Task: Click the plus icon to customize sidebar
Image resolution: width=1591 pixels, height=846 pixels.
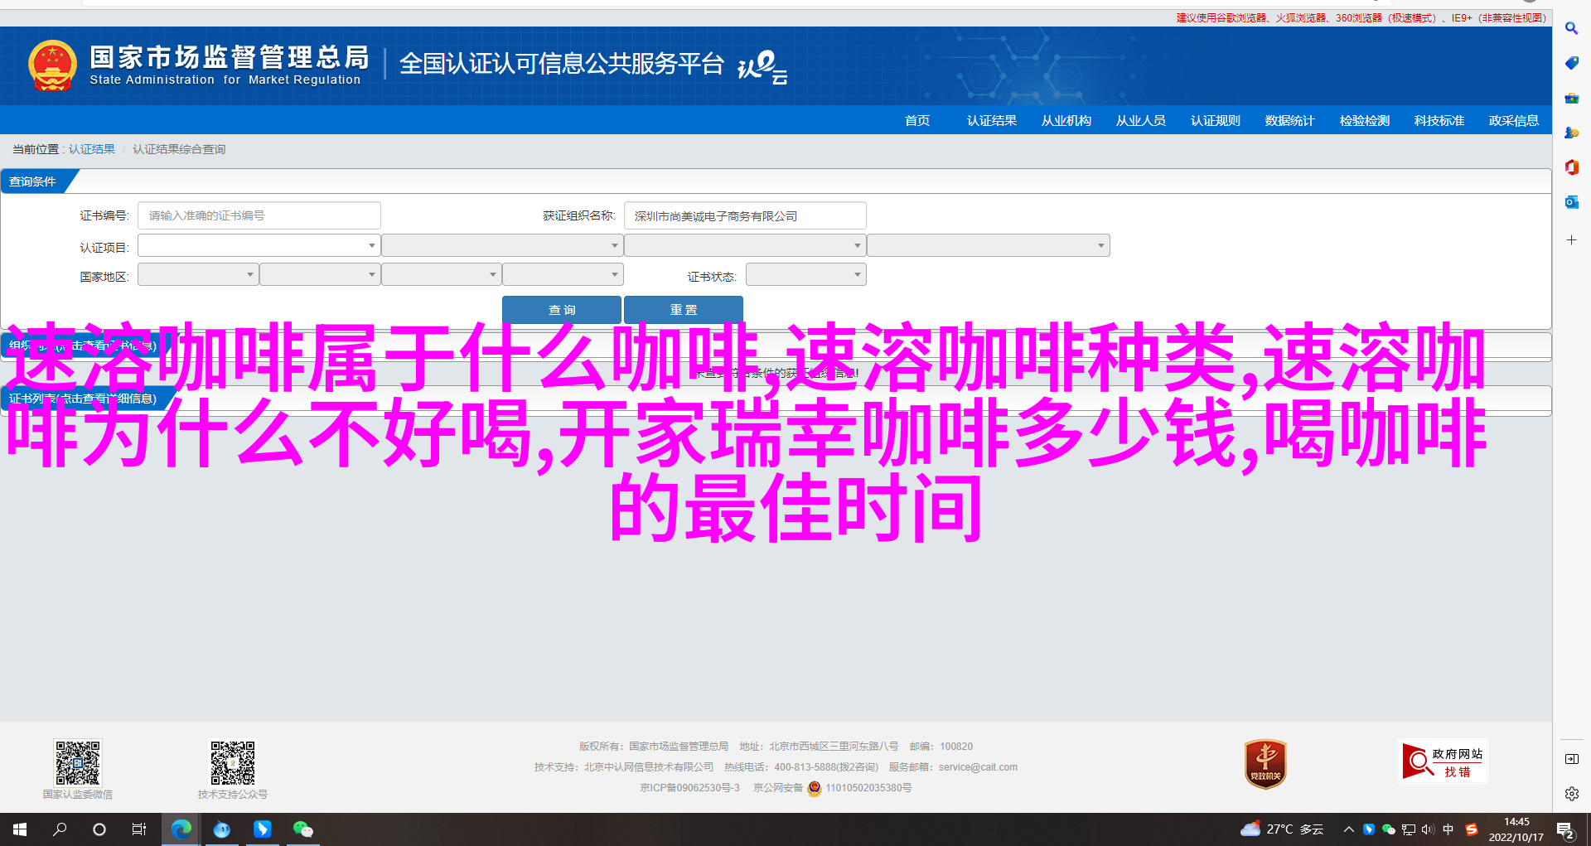Action: (1571, 240)
